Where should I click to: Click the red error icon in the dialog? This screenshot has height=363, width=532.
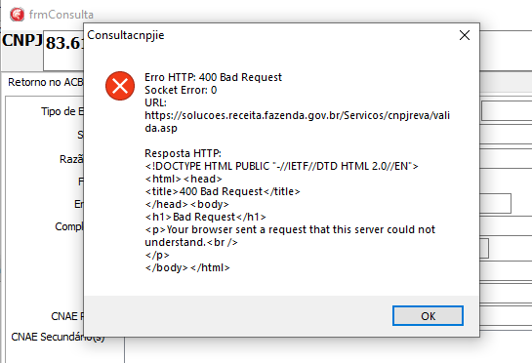[120, 86]
